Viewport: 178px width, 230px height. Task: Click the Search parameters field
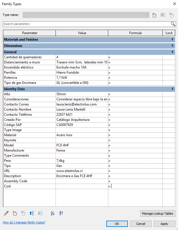pos(85,24)
